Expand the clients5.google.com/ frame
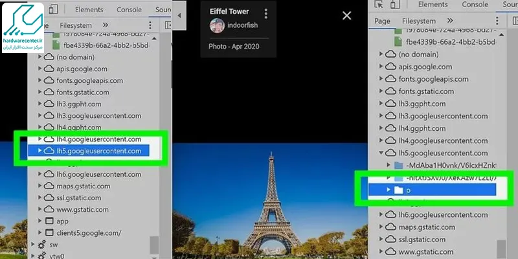This screenshot has width=518, height=259. coord(41,232)
